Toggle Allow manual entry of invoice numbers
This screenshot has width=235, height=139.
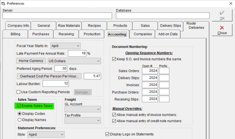[114, 115]
